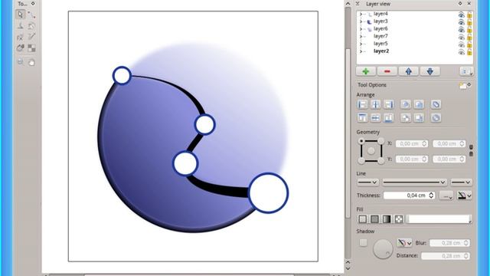
Task: Toggle the lock icon of layer3
Action: tap(469, 22)
